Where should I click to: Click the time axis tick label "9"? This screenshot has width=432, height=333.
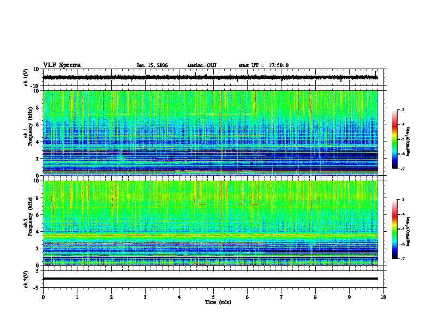(x=349, y=297)
